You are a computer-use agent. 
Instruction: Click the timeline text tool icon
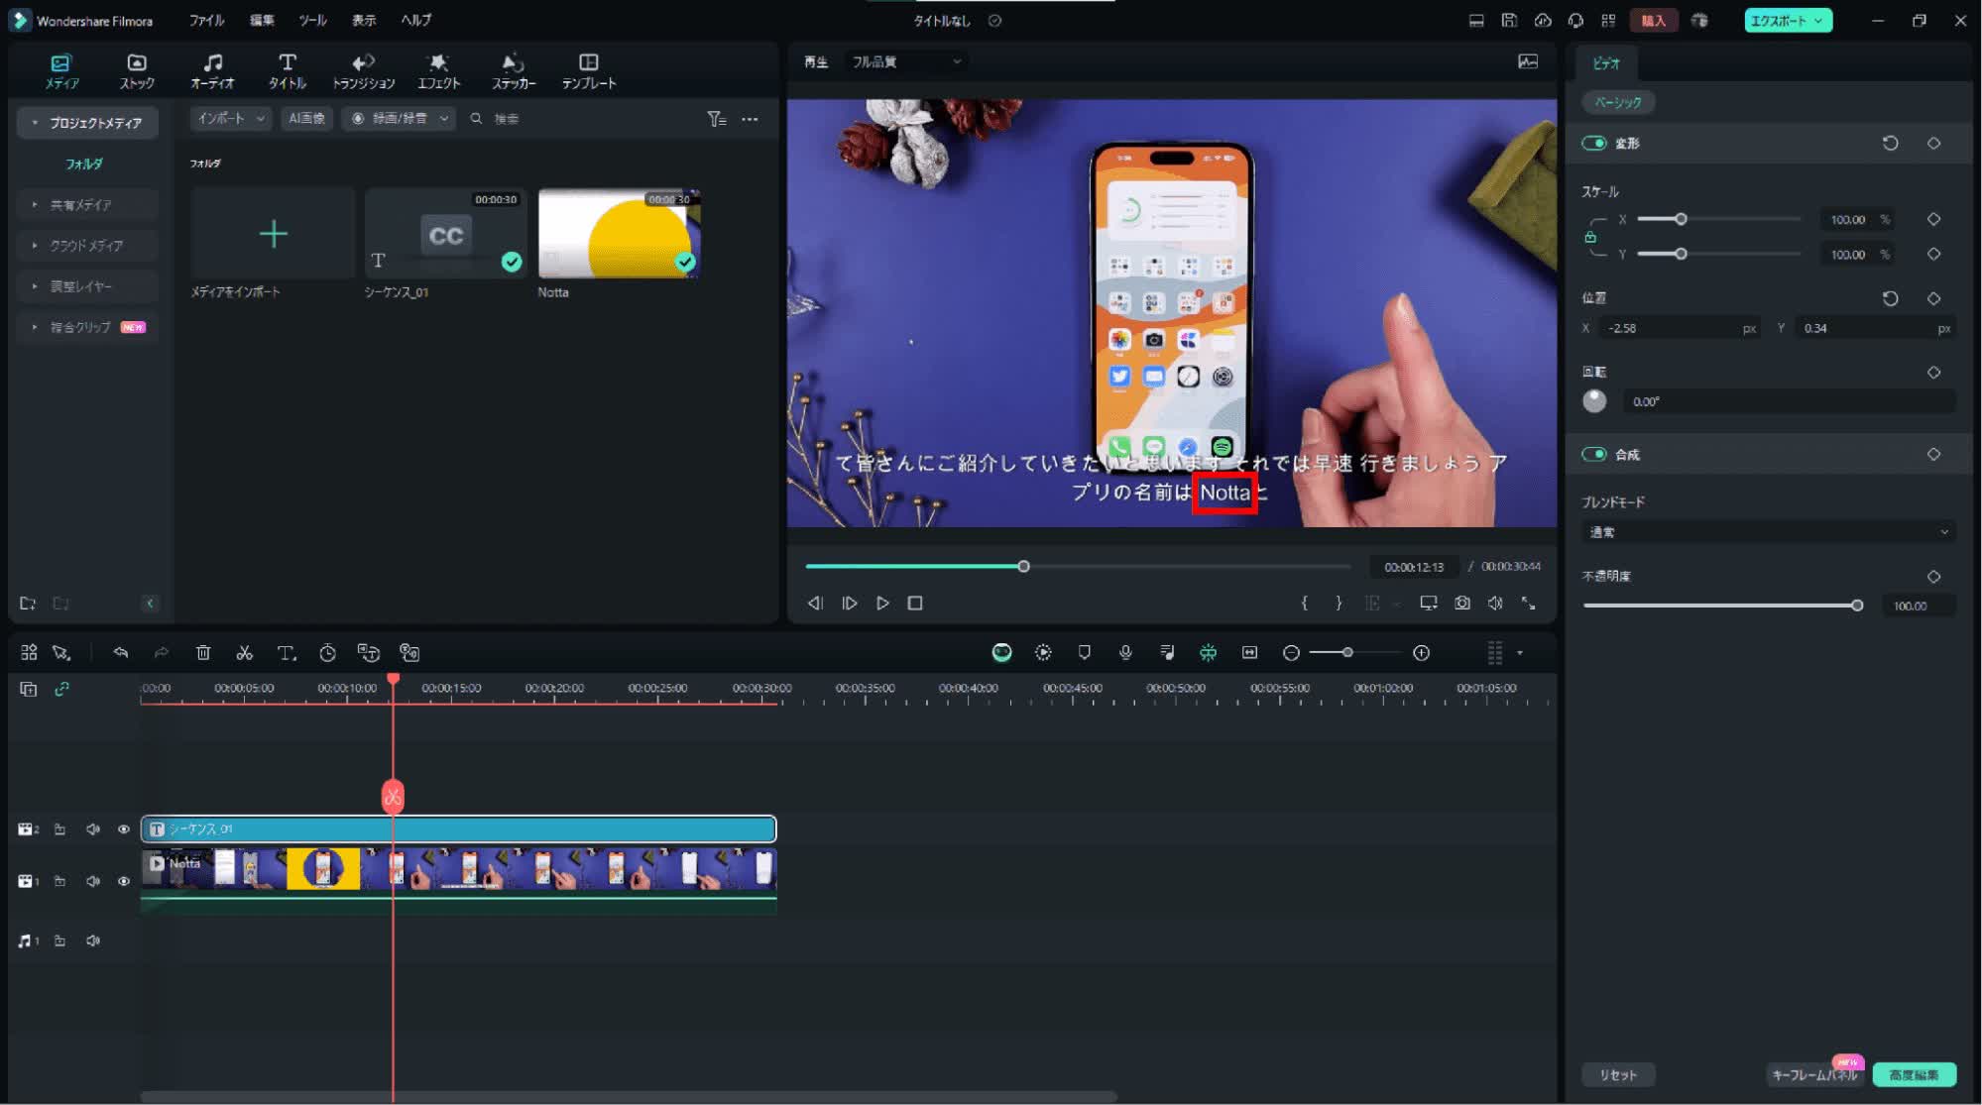pyautogui.click(x=287, y=652)
